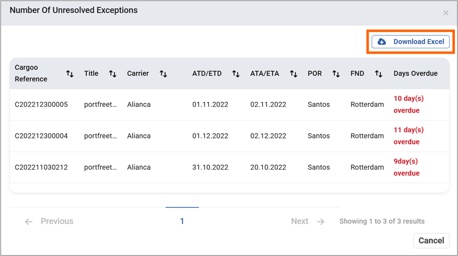Select reference C202212300005
Image resolution: width=458 pixels, height=256 pixels.
[41, 105]
